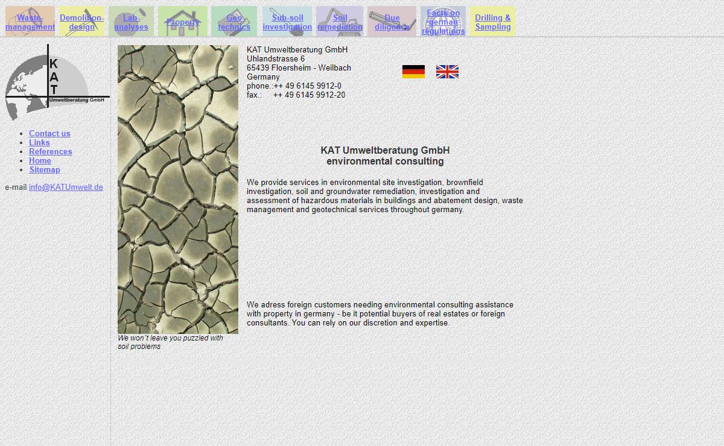
Task: Click the paragraph starting 'We provide services'
Action: point(385,196)
